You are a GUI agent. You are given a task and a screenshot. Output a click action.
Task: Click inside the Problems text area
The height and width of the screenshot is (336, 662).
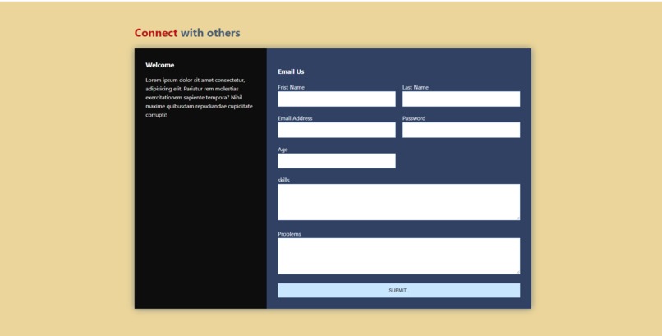pyautogui.click(x=399, y=256)
